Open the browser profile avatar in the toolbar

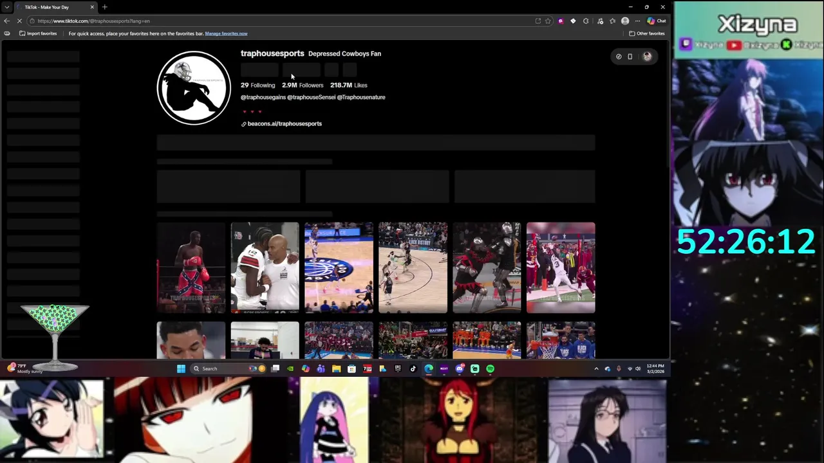(625, 21)
